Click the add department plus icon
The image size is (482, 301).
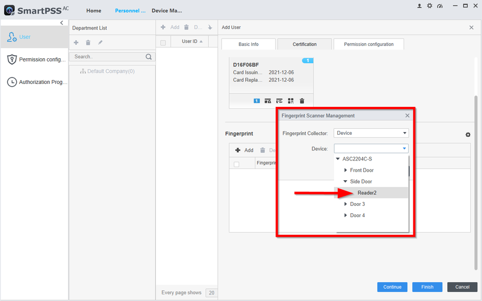76,42
